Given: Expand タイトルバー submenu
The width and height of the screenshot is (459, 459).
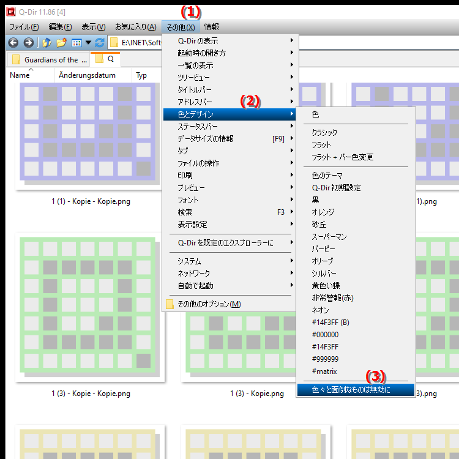Looking at the screenshot, I should coord(229,89).
